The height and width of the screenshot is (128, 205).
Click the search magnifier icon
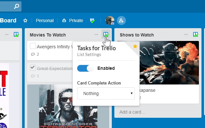click(17, 6)
